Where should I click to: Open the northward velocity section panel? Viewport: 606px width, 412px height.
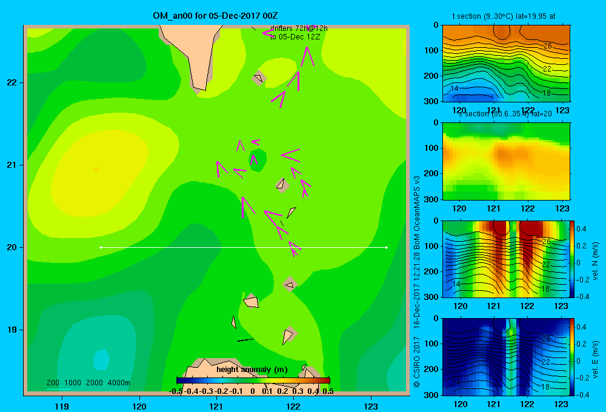506,259
